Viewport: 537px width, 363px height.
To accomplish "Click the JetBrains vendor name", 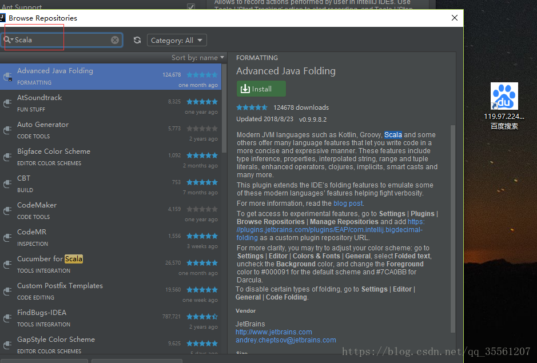I will [x=250, y=324].
